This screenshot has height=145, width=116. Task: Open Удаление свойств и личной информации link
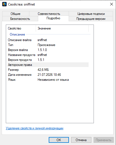click(35, 128)
